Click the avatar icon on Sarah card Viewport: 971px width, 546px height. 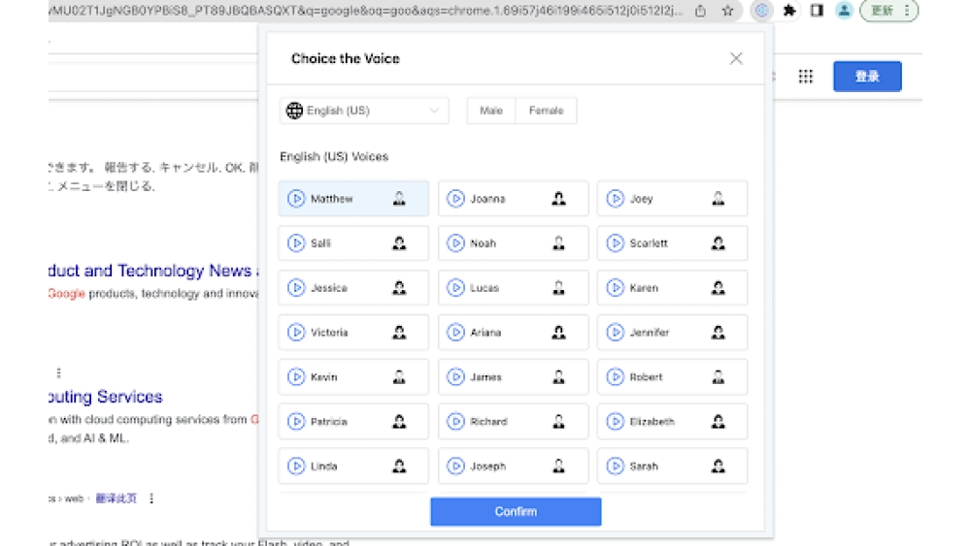point(718,466)
